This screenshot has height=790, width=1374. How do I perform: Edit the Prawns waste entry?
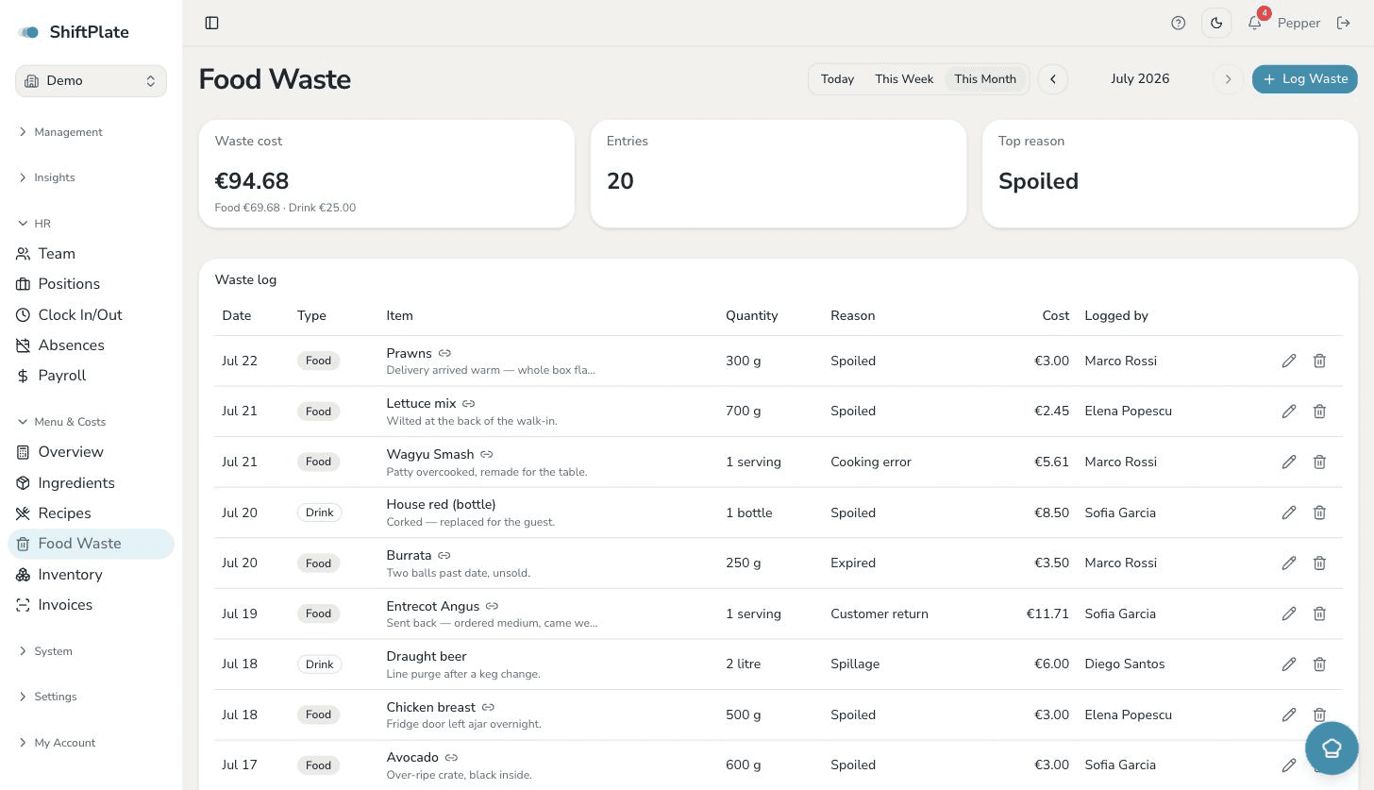click(1289, 361)
